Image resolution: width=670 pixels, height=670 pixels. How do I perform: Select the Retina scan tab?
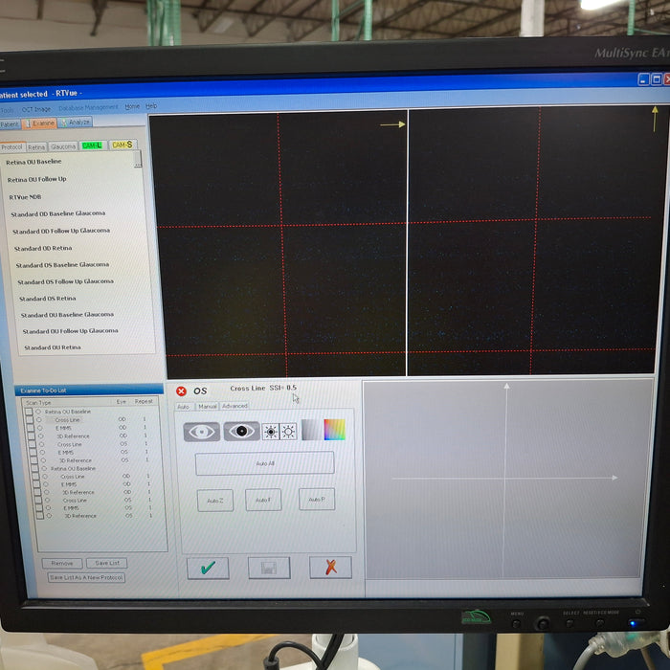click(x=36, y=147)
